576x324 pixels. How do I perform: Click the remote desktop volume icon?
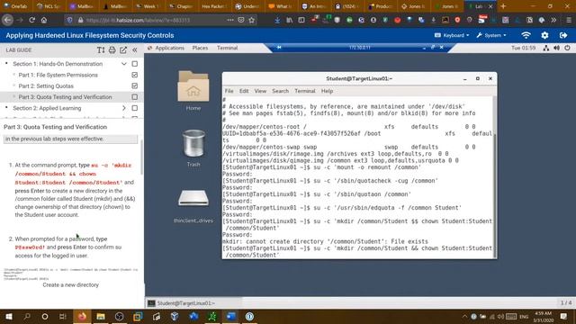pos(556,48)
